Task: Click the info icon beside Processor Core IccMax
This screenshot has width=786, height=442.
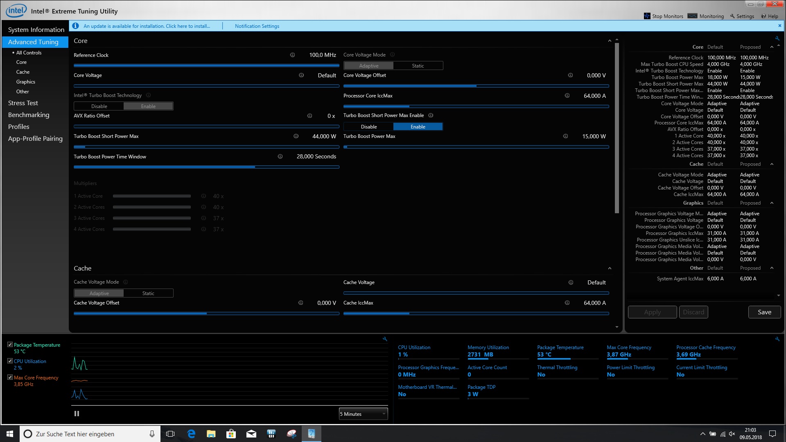Action: (567, 96)
